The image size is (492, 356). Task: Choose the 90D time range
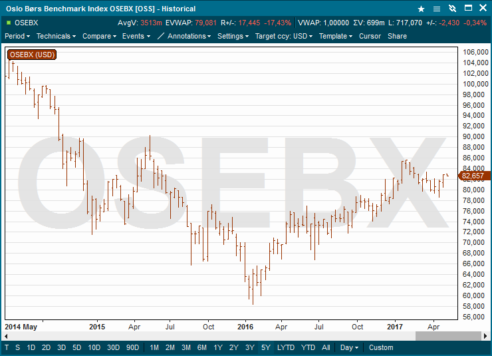click(x=132, y=347)
